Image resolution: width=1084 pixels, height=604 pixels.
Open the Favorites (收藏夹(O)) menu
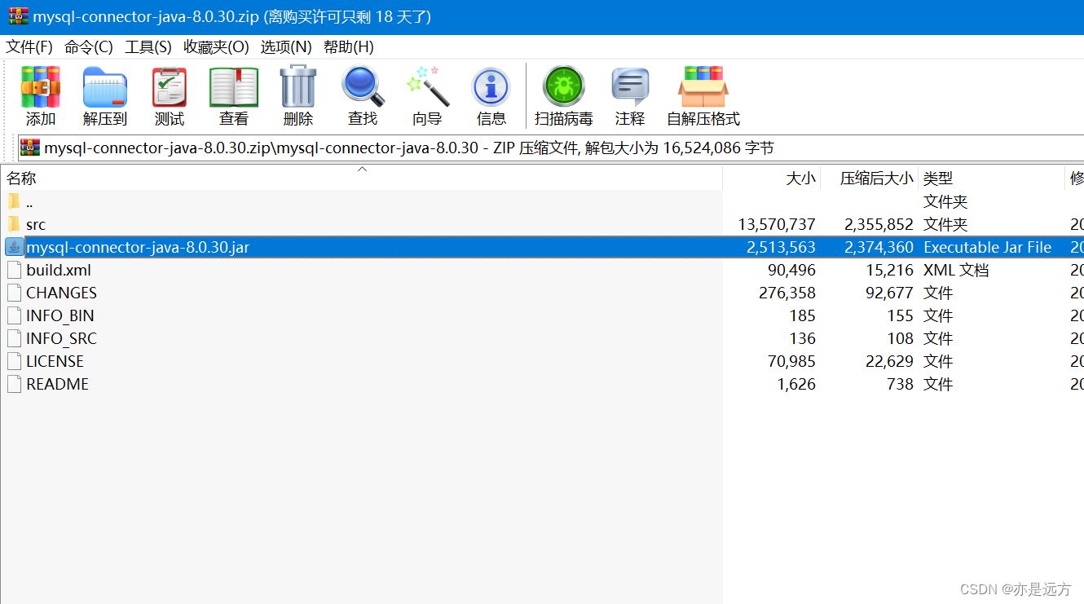click(x=216, y=47)
